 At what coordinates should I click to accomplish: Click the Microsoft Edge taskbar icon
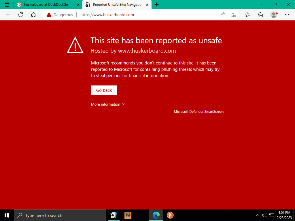tap(156, 215)
